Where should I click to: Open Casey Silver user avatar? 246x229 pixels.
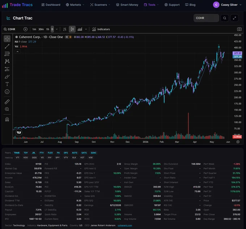216,5
